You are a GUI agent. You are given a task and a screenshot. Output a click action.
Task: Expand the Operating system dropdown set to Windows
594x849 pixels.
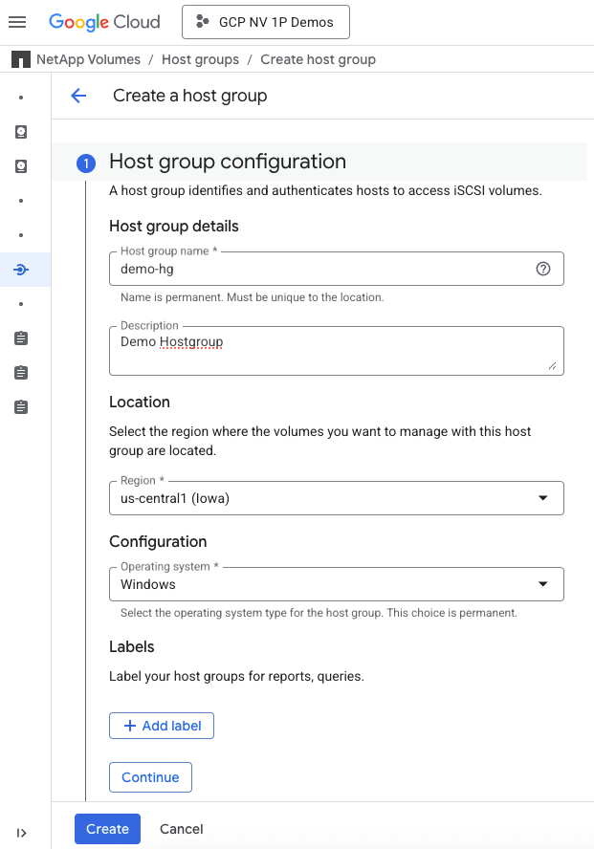click(336, 584)
